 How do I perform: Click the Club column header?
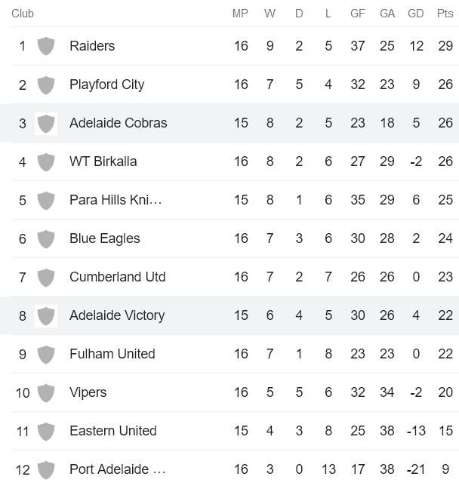tap(23, 14)
